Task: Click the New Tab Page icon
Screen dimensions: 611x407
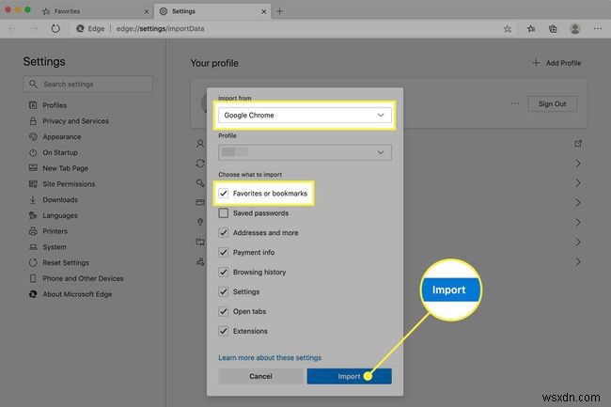Action: [x=33, y=168]
